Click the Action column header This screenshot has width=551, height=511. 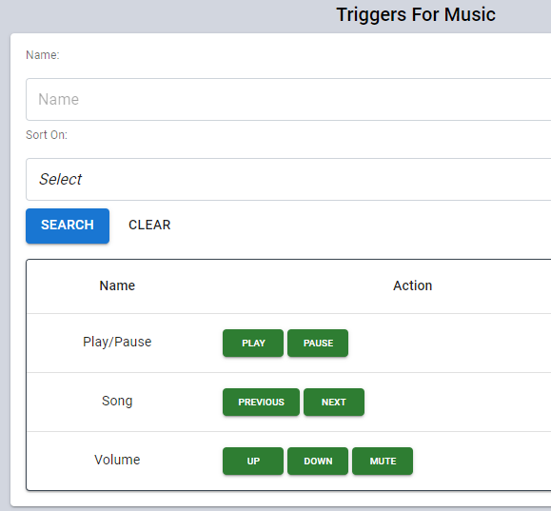413,285
